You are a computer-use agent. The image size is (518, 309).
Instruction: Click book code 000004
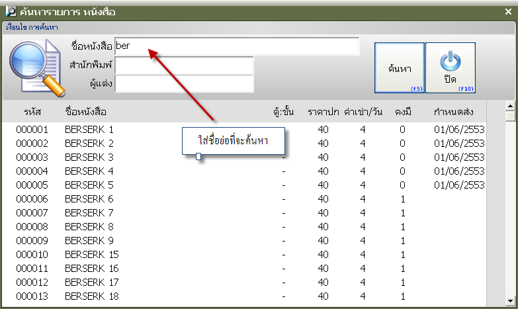(x=32, y=171)
